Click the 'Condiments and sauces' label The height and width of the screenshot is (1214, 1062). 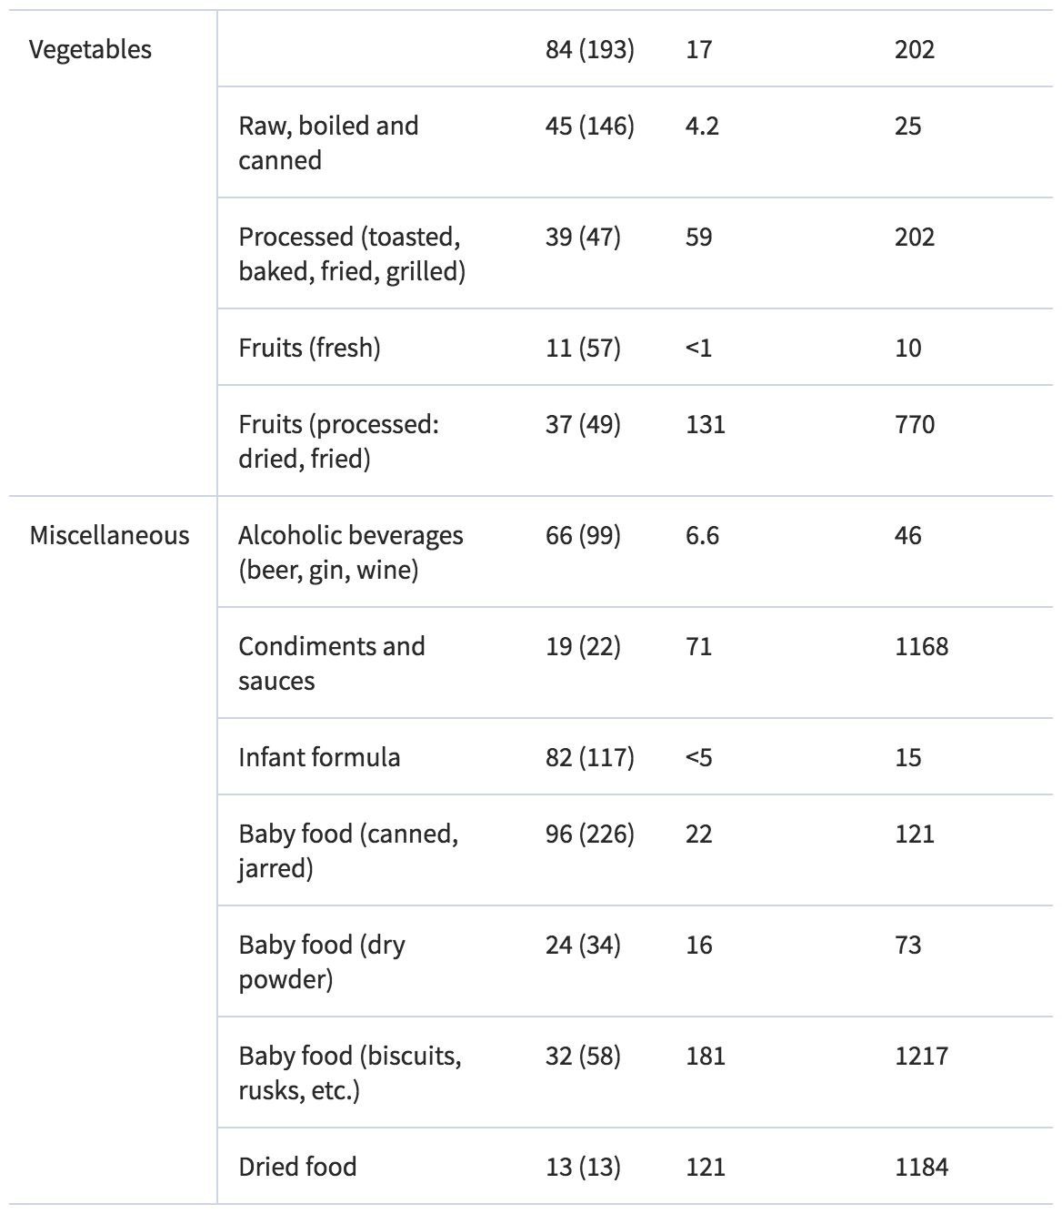[x=331, y=663]
